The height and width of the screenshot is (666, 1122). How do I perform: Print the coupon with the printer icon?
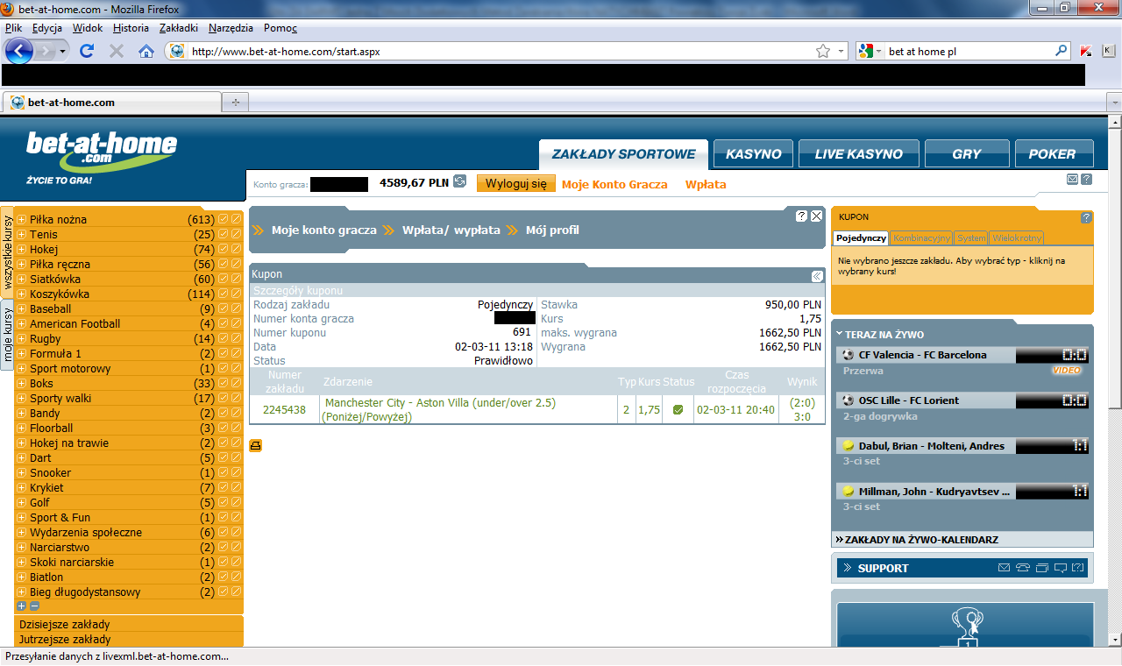(x=256, y=446)
